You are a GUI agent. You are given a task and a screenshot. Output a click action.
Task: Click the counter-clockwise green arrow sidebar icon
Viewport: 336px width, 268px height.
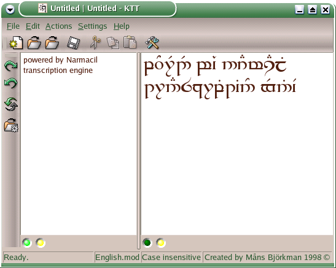10,83
